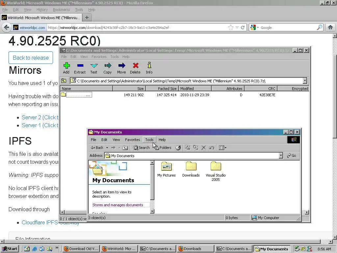Select the Downloads folder in My Documents
The image size is (337, 253).
click(x=191, y=169)
